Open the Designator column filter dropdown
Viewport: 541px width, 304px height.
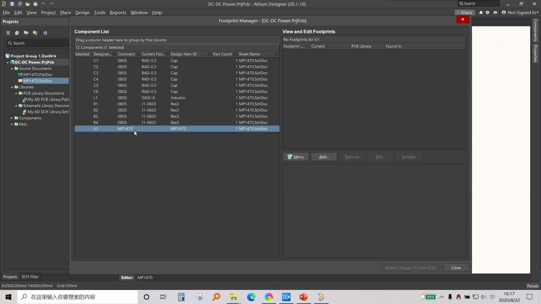coord(114,54)
